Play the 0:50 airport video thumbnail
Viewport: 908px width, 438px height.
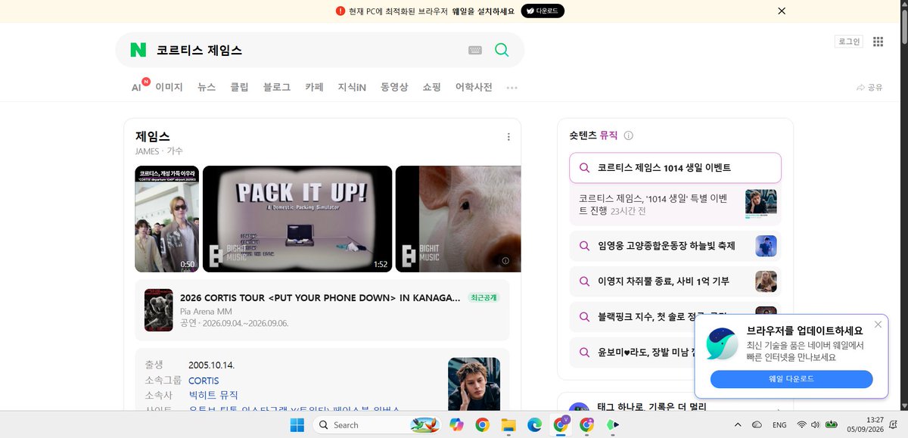(166, 219)
